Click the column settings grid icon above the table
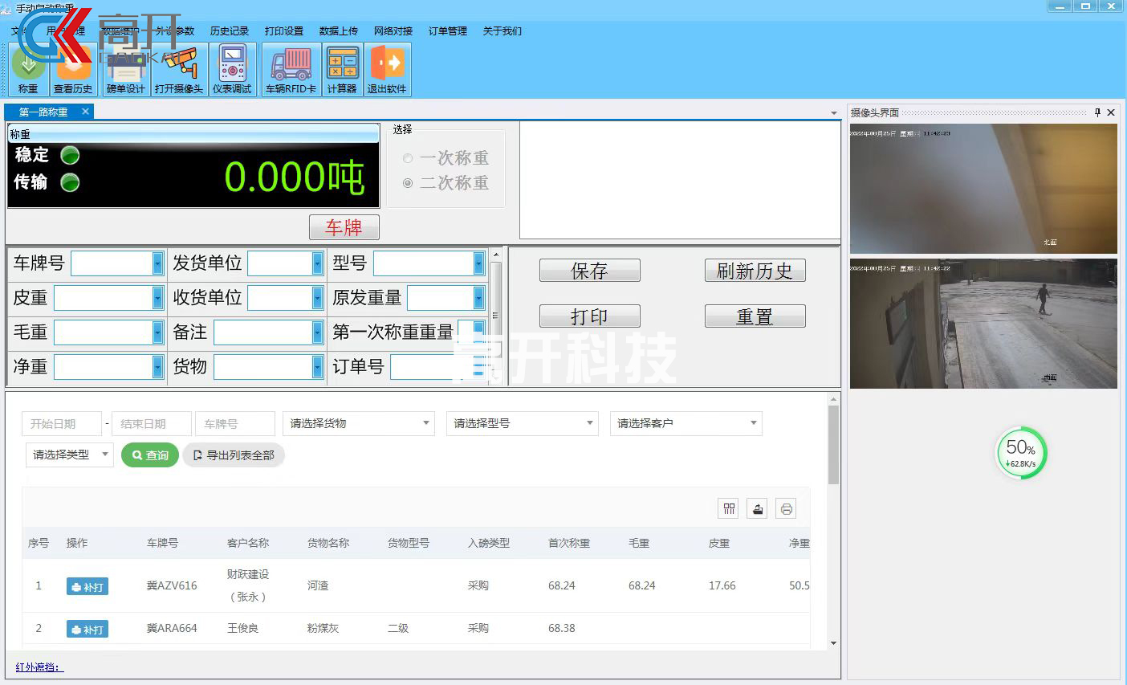The image size is (1127, 685). tap(729, 508)
